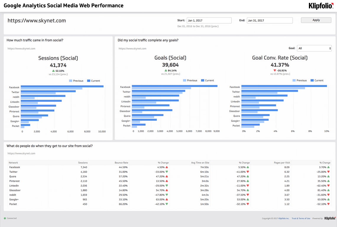Click green up arrow under Sessions total

pos(53,71)
